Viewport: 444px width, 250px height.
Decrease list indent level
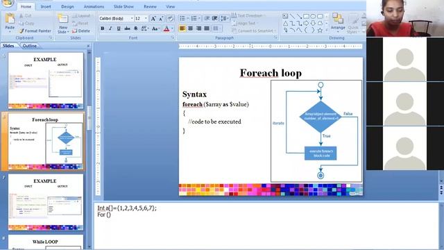click(207, 19)
